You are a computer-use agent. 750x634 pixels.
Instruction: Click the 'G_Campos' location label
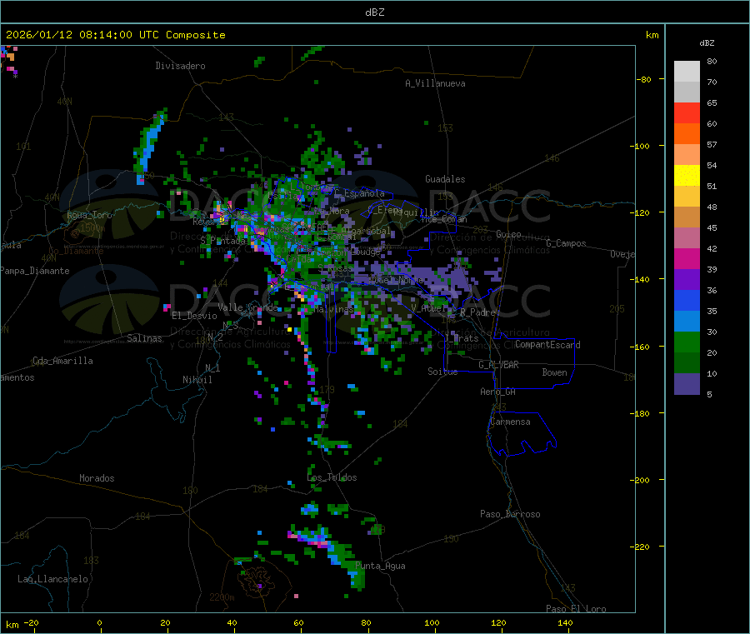567,243
